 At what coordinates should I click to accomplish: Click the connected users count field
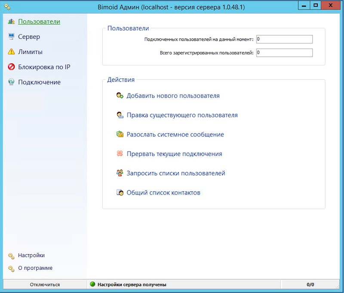[x=284, y=40]
